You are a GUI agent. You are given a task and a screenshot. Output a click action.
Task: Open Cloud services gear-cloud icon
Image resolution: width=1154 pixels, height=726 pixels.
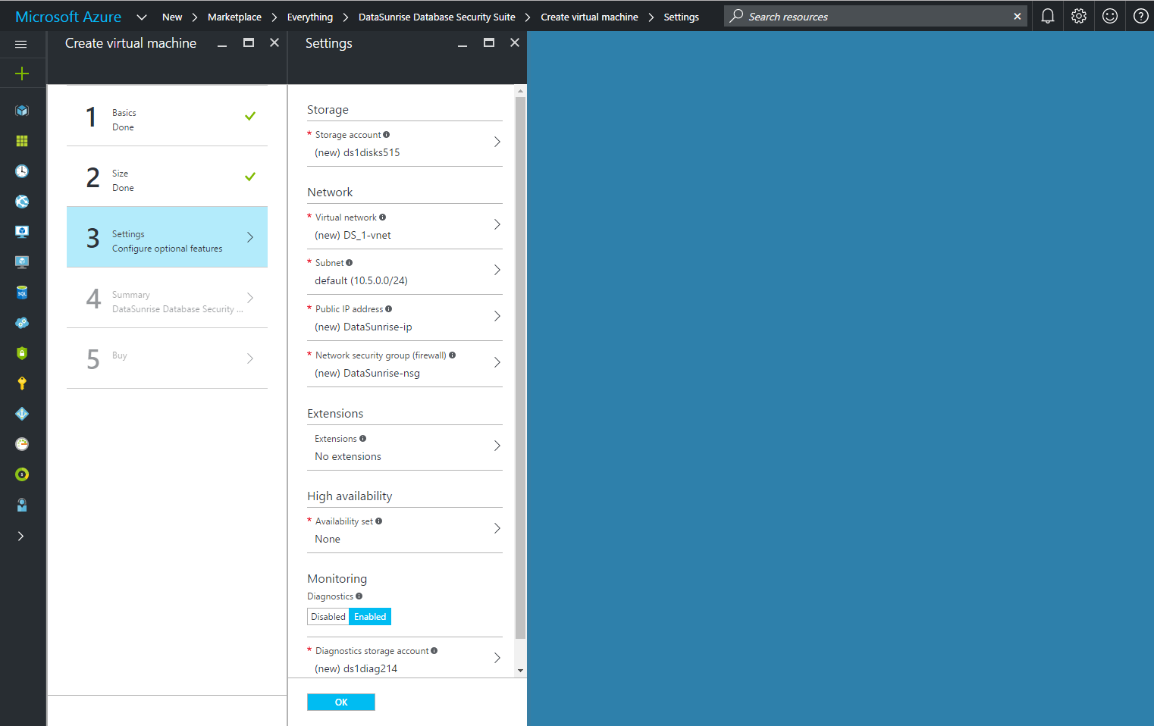[22, 323]
